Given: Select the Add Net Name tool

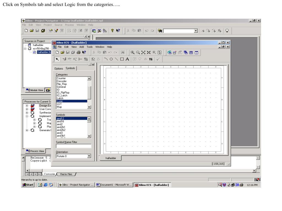Looking at the screenshot, I should pyautogui.click(x=70, y=59).
